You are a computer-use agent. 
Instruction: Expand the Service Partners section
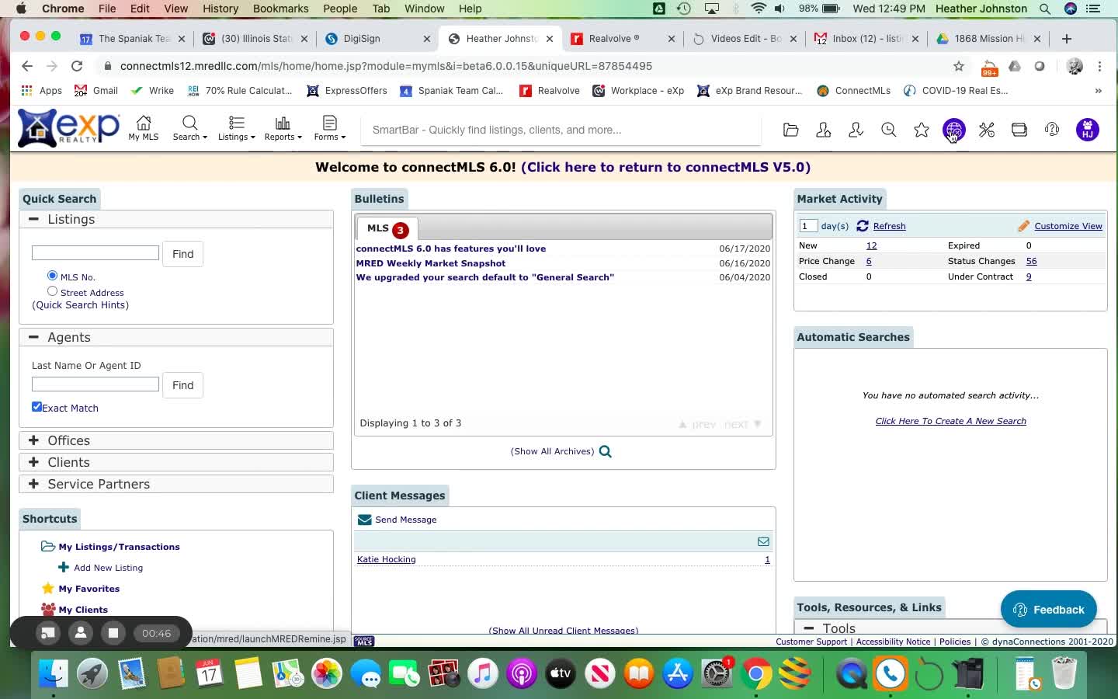point(33,484)
